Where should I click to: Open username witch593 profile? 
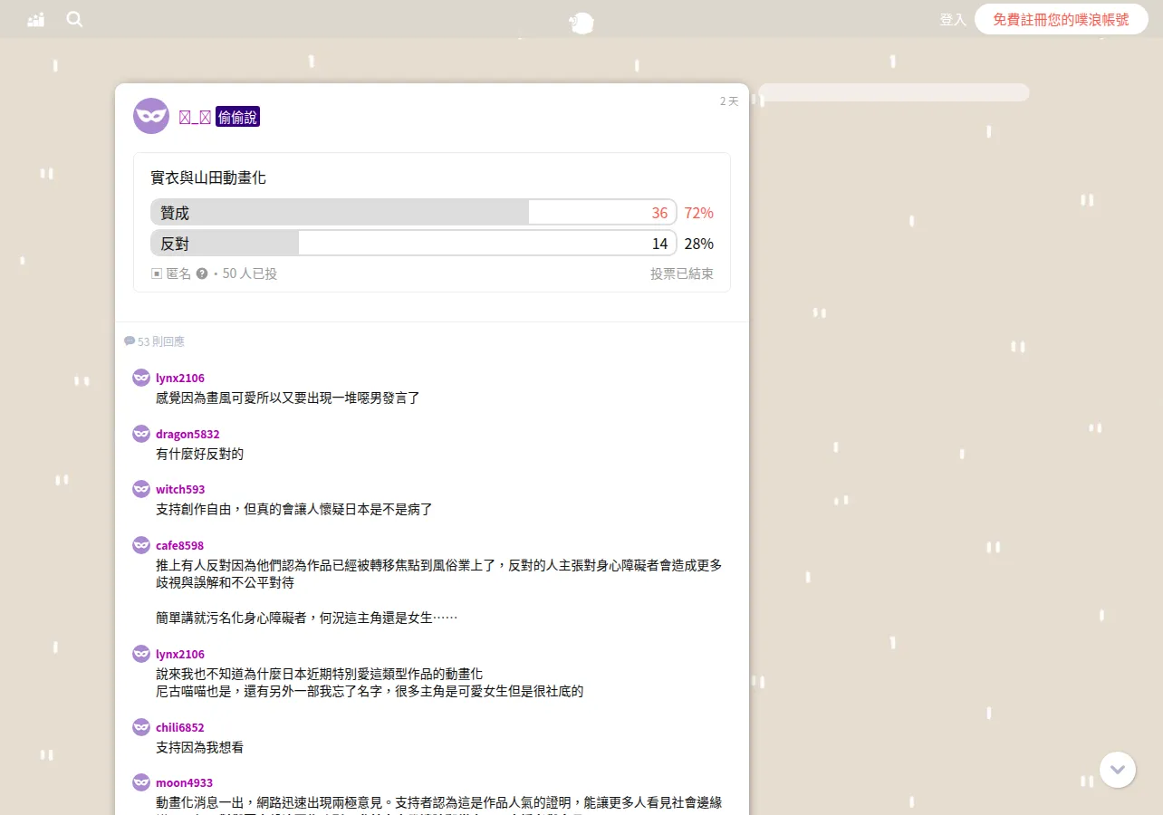pos(180,489)
